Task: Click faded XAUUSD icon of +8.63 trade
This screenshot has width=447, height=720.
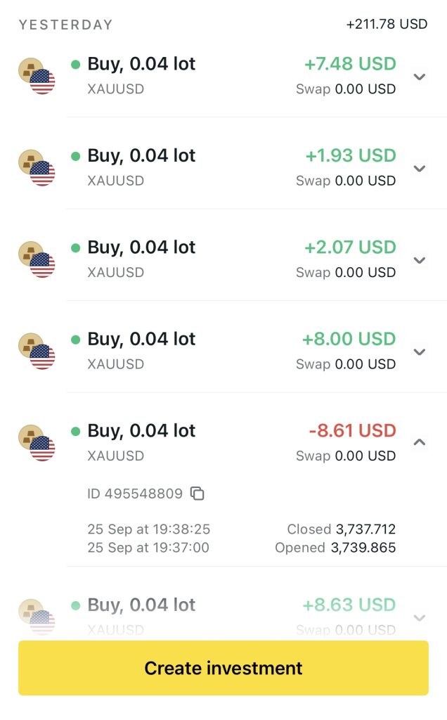Action: 37,617
